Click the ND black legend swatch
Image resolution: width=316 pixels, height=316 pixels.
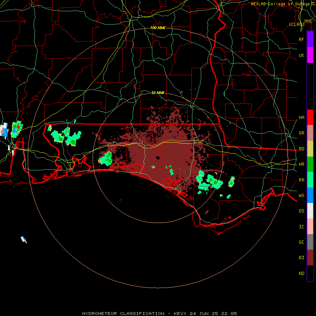(x=310, y=273)
